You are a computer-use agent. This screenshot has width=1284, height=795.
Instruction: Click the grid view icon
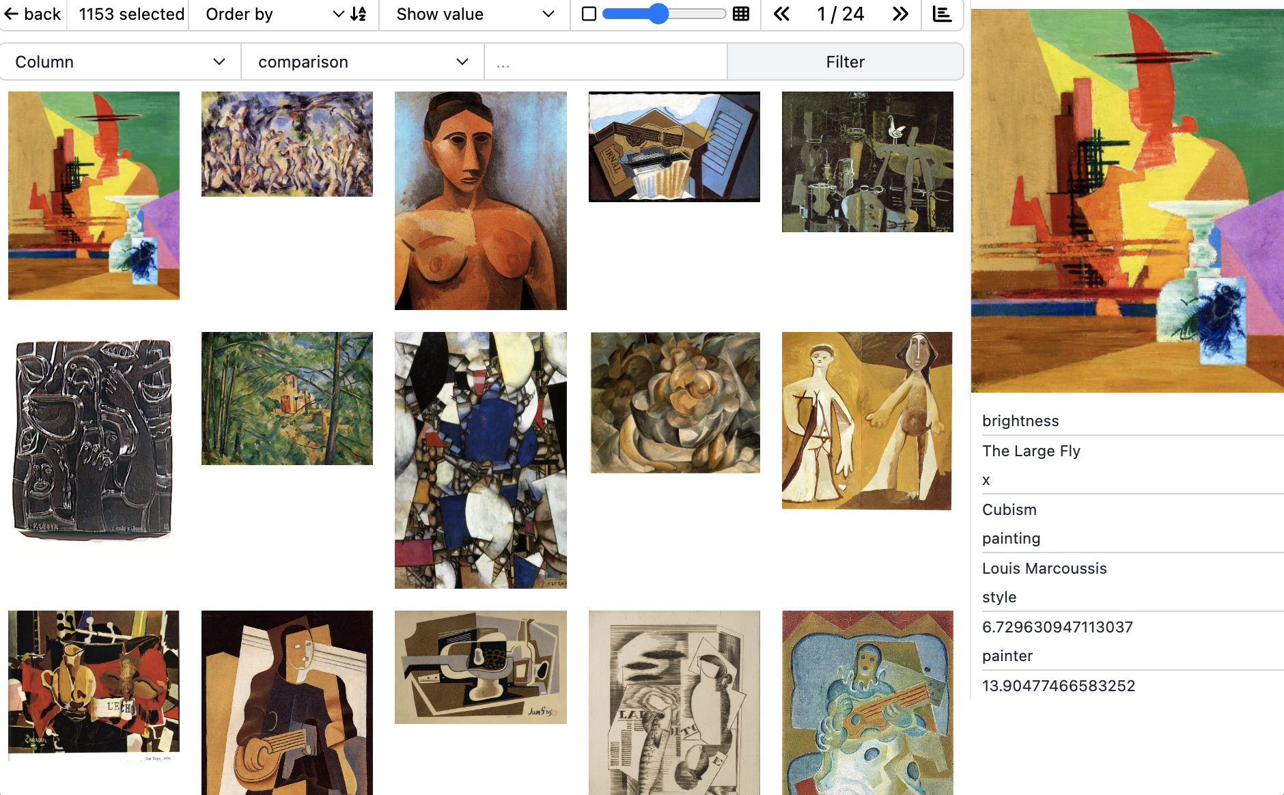[x=741, y=14]
